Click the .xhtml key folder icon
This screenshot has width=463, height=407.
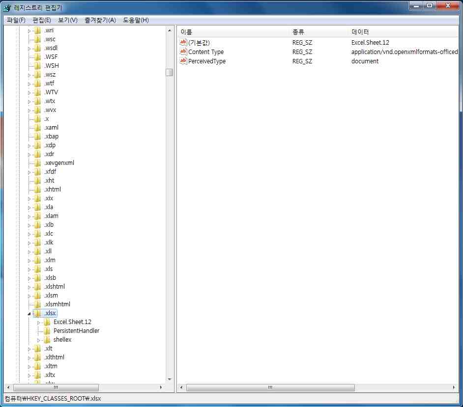[x=37, y=190]
